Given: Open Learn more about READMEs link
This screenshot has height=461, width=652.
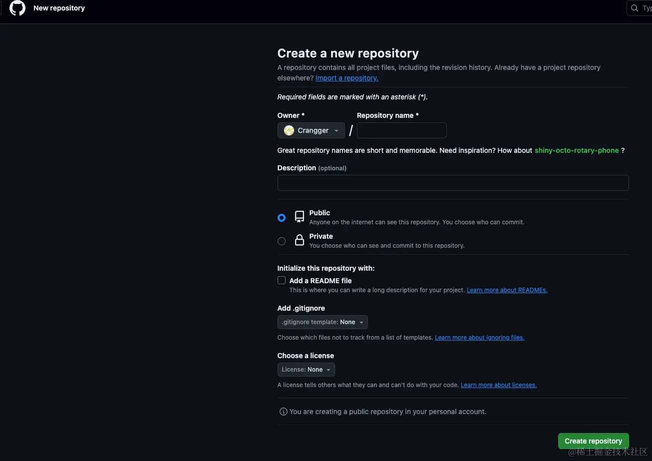Looking at the screenshot, I should 507,290.
